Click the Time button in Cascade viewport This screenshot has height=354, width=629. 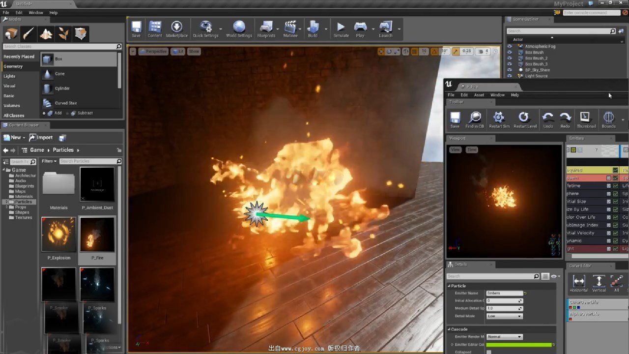tap(472, 149)
